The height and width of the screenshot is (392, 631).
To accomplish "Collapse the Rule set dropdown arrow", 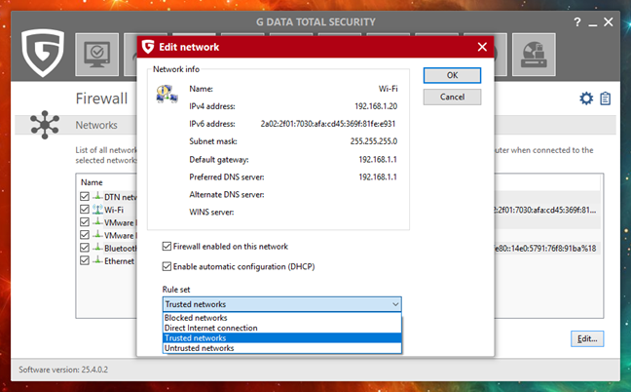I will tap(395, 304).
